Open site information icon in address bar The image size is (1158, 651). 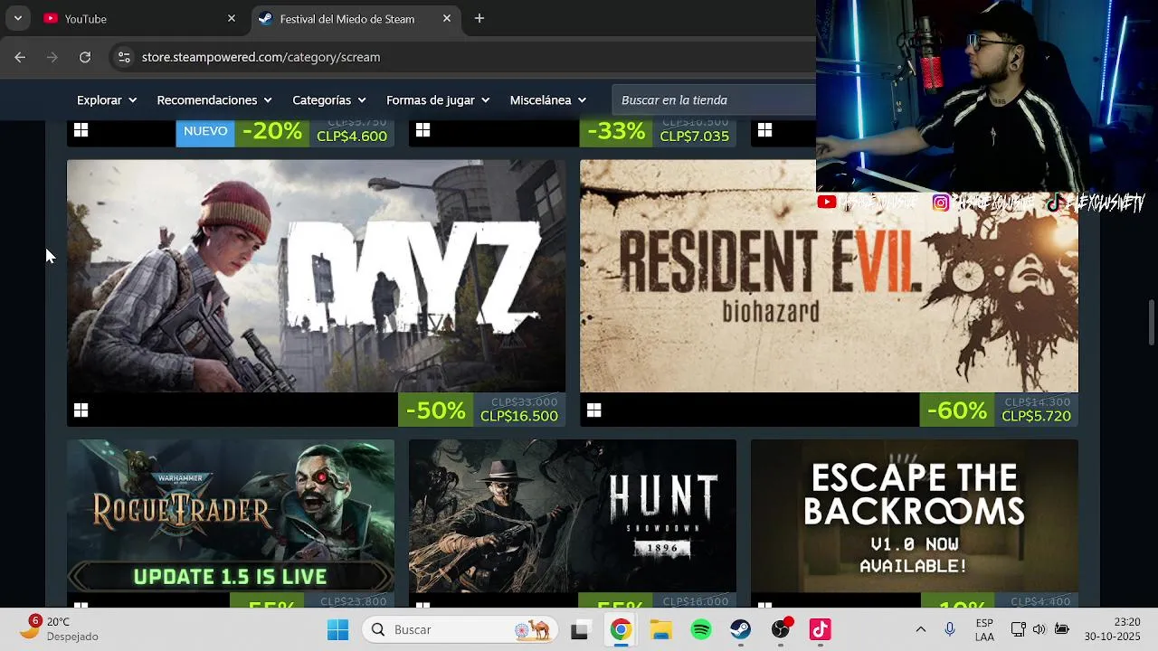[124, 57]
